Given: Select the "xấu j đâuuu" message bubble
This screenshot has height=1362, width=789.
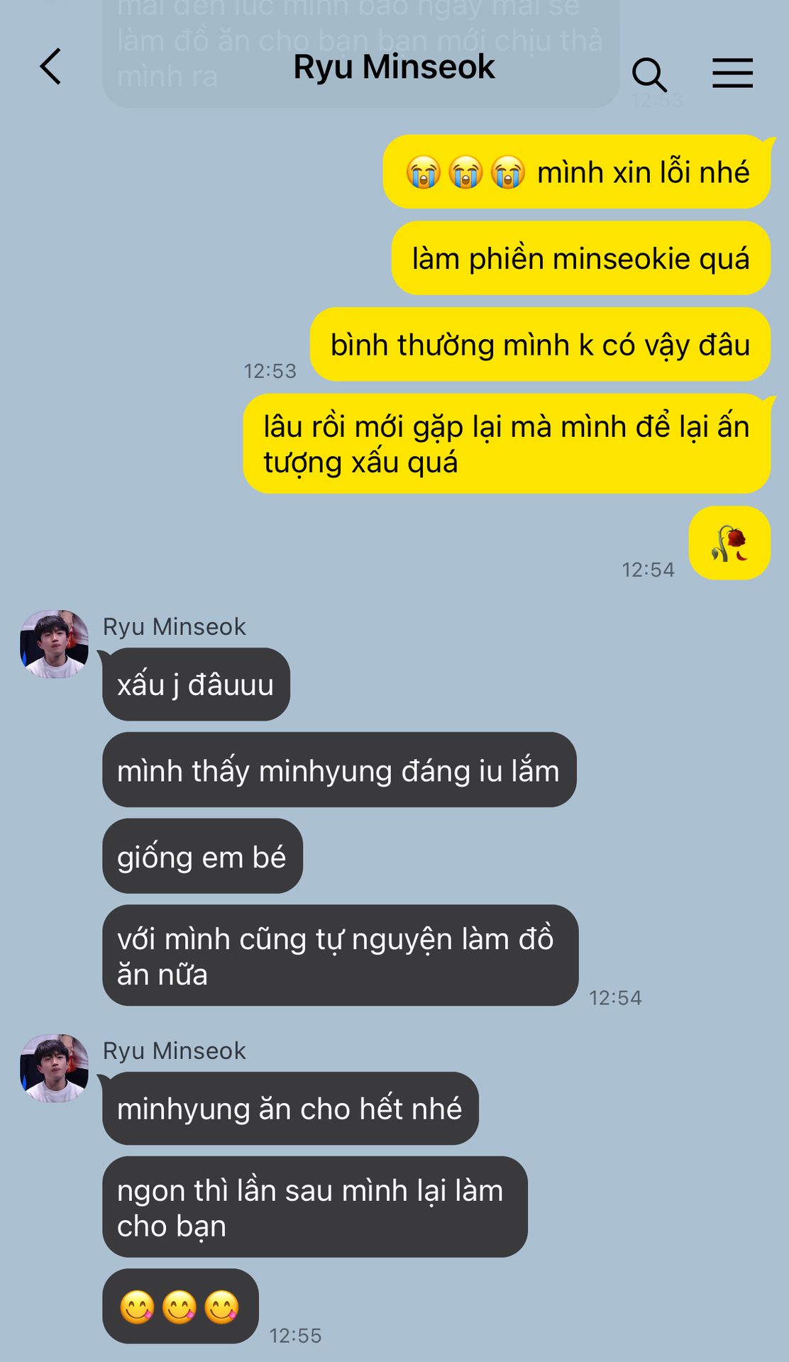Looking at the screenshot, I should (196, 685).
